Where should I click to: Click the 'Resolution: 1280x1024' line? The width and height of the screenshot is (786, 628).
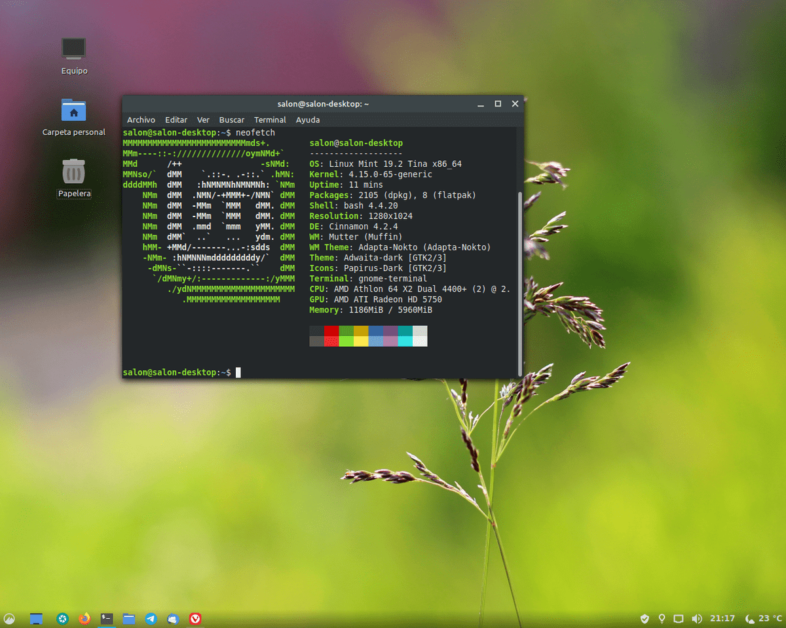pos(361,216)
